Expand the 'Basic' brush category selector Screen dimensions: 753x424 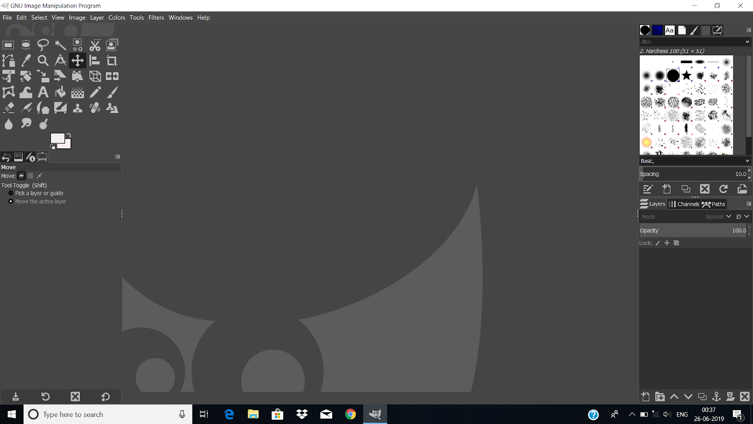click(746, 161)
